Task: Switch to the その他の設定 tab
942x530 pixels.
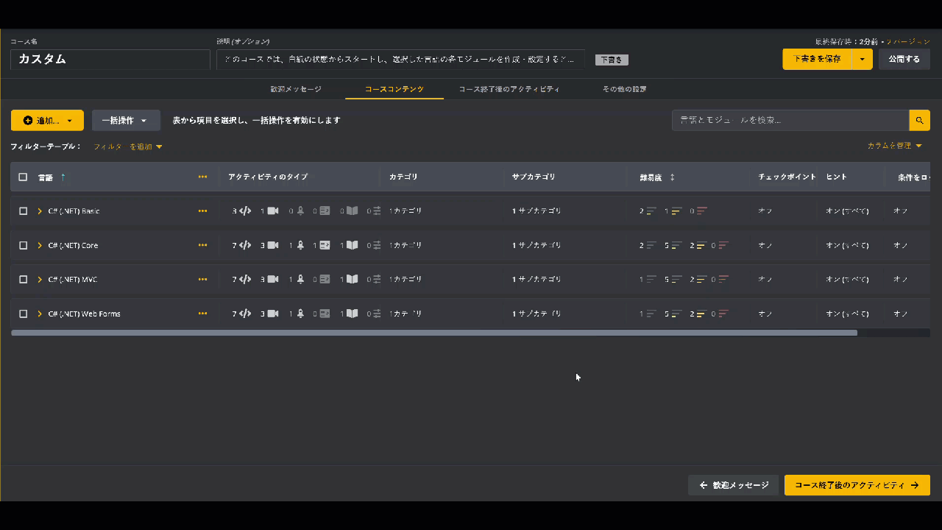Action: point(624,89)
